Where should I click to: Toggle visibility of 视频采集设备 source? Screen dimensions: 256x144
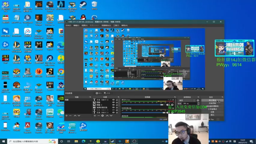[x=113, y=108]
